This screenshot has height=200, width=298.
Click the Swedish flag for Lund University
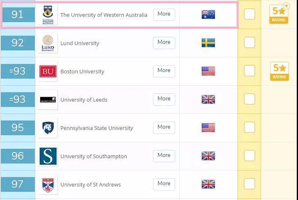[x=208, y=43]
